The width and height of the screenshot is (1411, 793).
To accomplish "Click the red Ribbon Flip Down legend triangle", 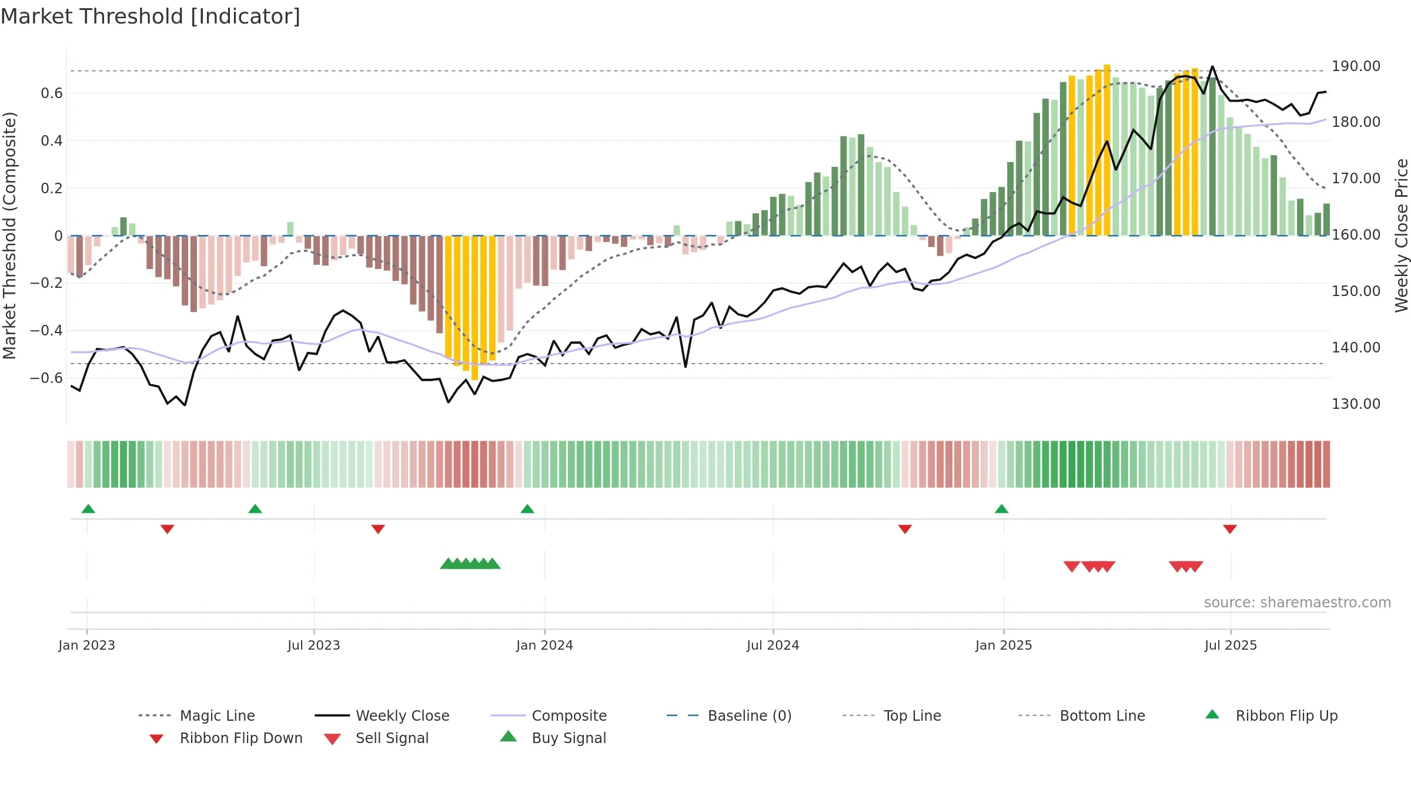I will (x=156, y=739).
